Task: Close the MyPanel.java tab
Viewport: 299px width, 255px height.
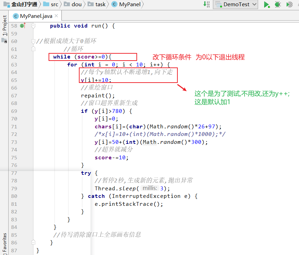Action: coord(56,16)
